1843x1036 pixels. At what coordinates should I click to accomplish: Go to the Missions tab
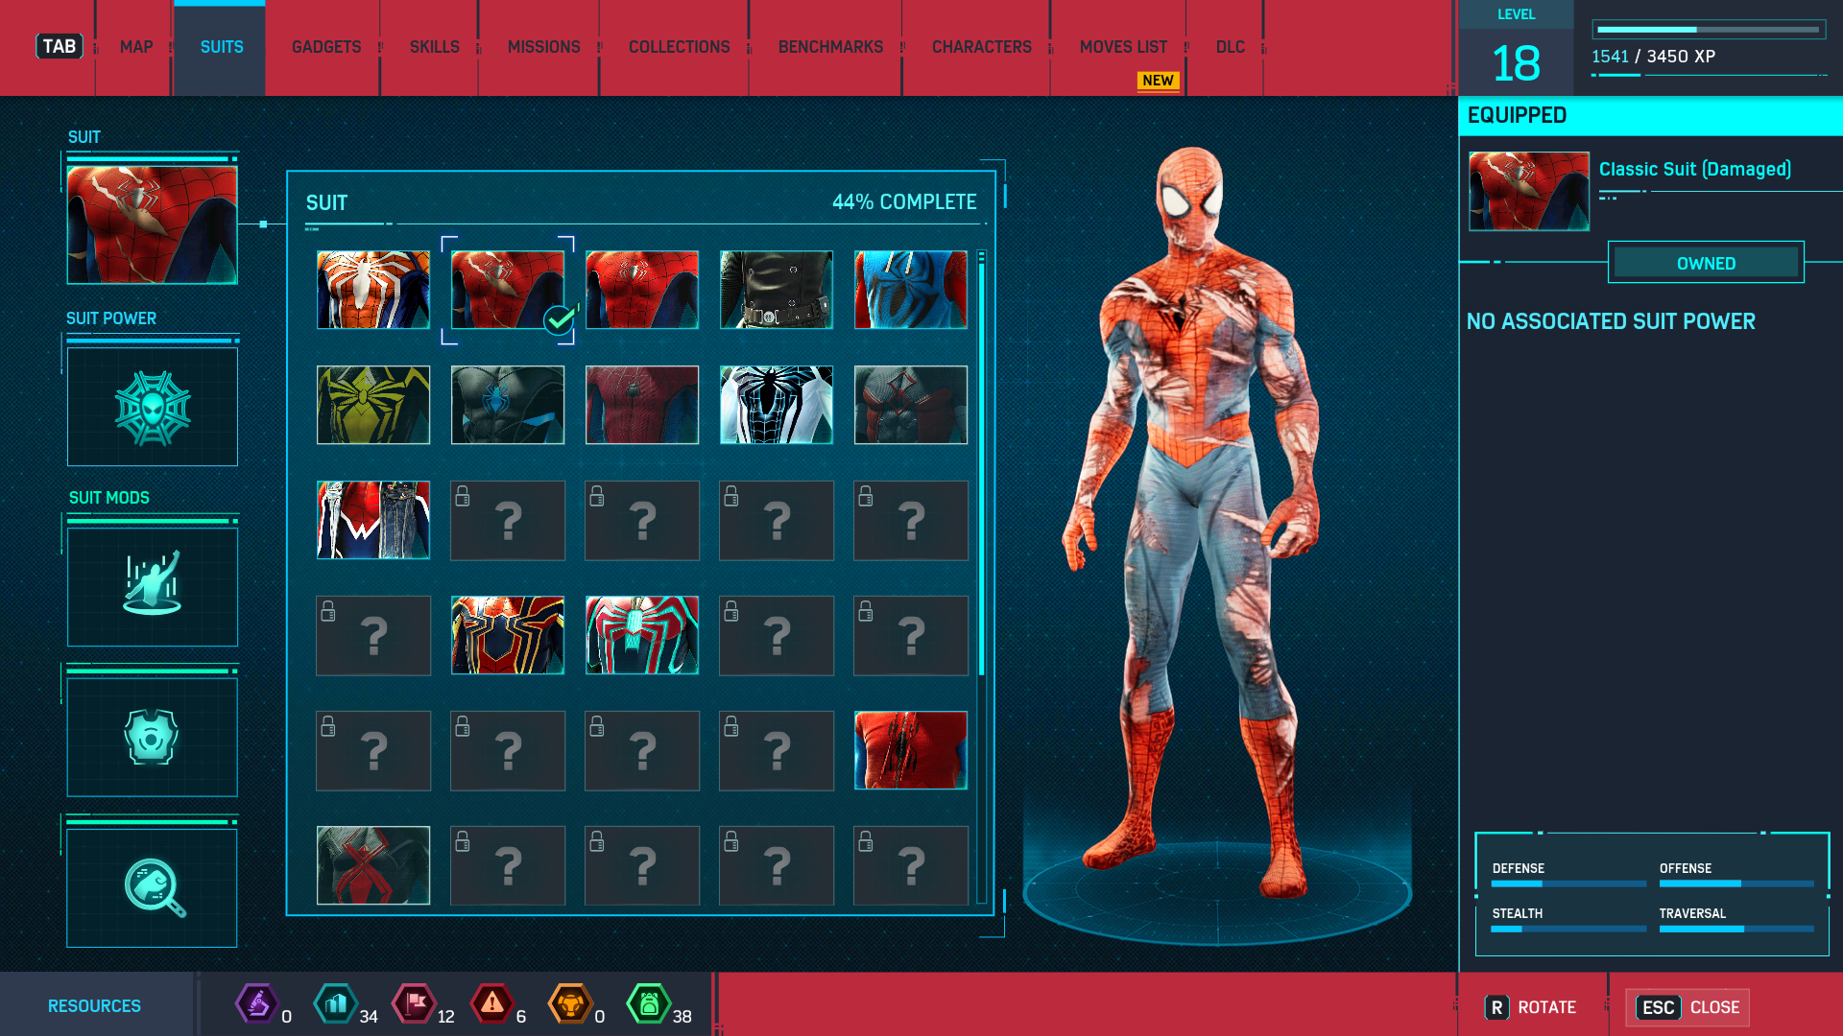point(543,47)
